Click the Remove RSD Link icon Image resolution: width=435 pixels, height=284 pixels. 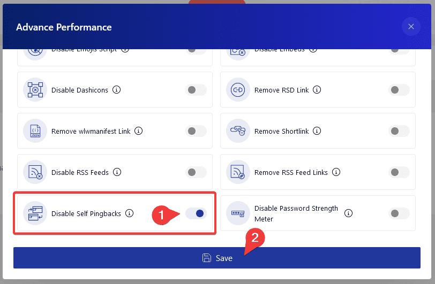click(x=238, y=90)
